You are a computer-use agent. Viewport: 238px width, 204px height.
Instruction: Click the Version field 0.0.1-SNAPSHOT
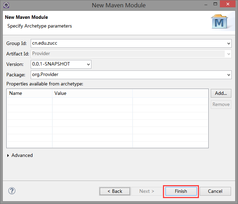[61, 64]
